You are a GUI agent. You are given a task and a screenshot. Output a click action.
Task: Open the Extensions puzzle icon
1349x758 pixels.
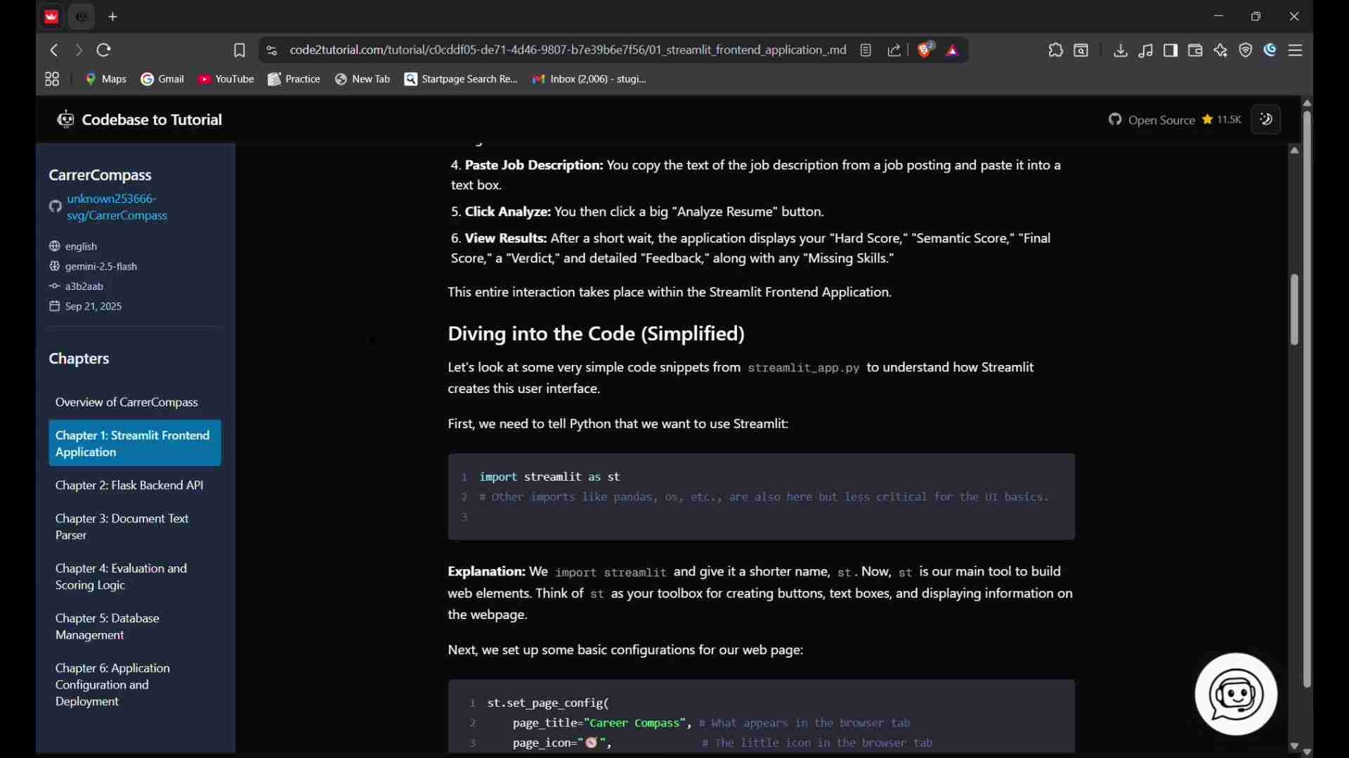pos(1057,51)
